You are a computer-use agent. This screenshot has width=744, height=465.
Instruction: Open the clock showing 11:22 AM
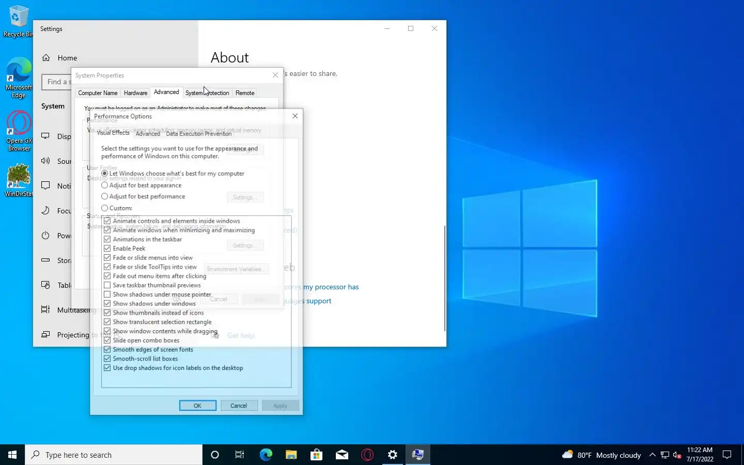(700, 455)
